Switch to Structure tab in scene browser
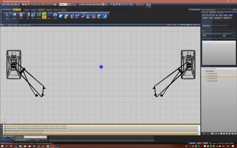Image resolution: width=237 pixels, height=148 pixels. 213,13
